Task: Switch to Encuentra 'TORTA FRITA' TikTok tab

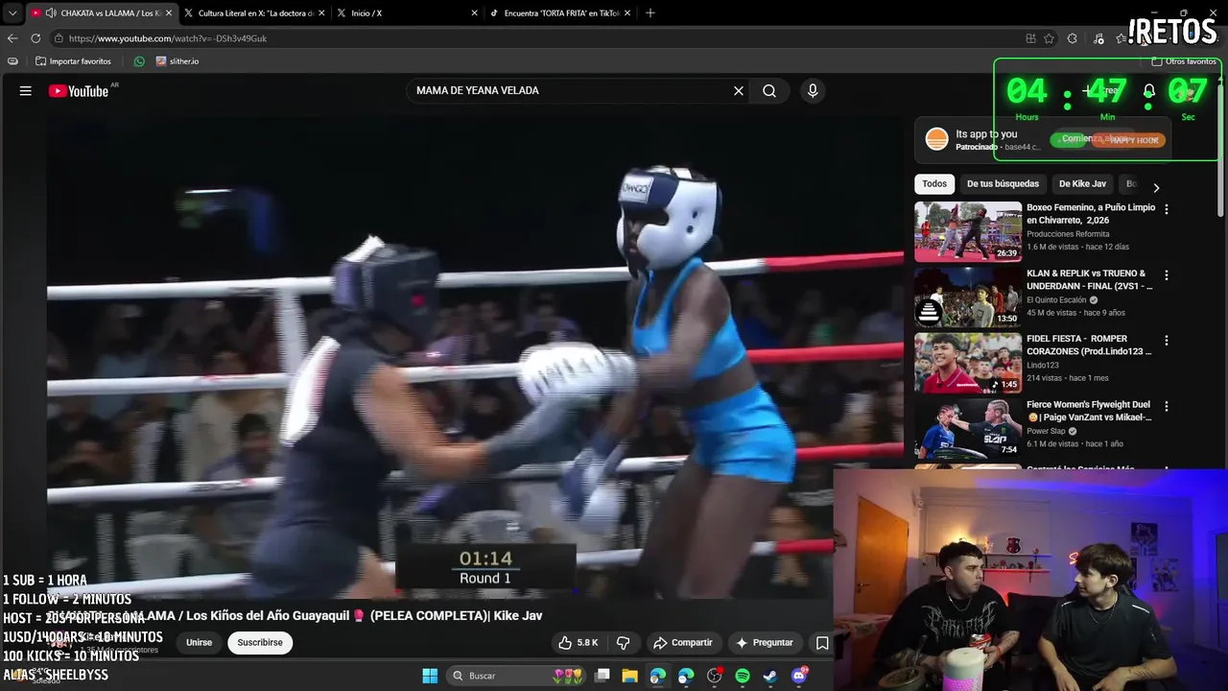Action: tap(559, 12)
